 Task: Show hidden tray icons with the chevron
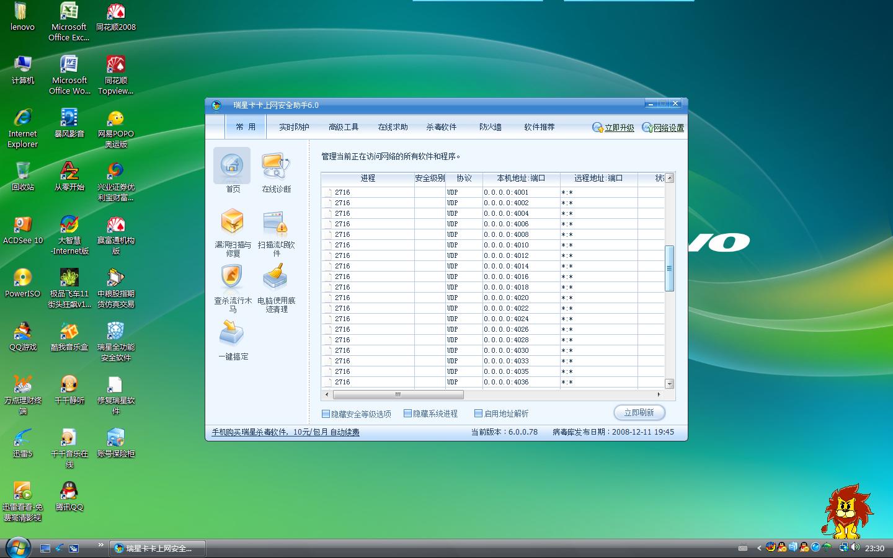(x=758, y=547)
